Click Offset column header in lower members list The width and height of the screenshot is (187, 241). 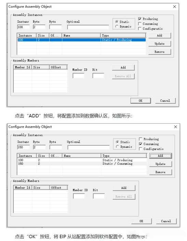point(59,188)
